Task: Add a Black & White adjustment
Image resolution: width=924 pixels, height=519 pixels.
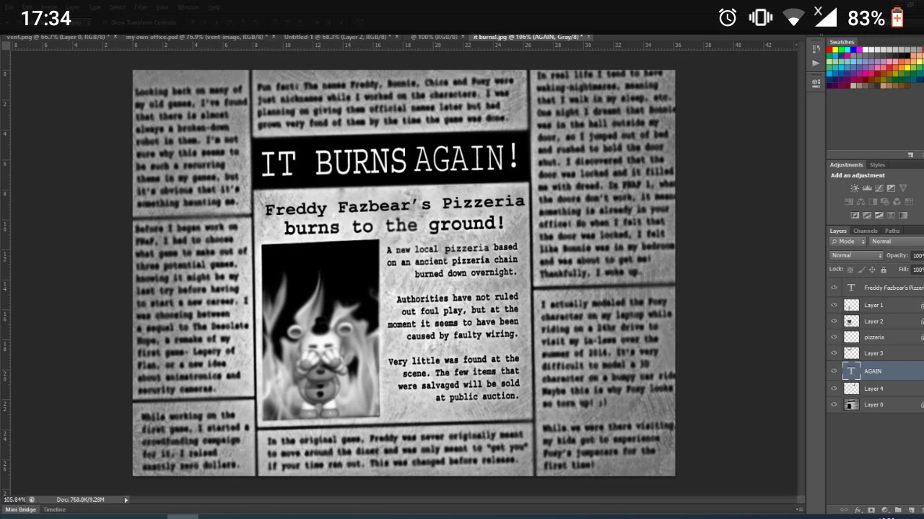Action: click(x=873, y=202)
